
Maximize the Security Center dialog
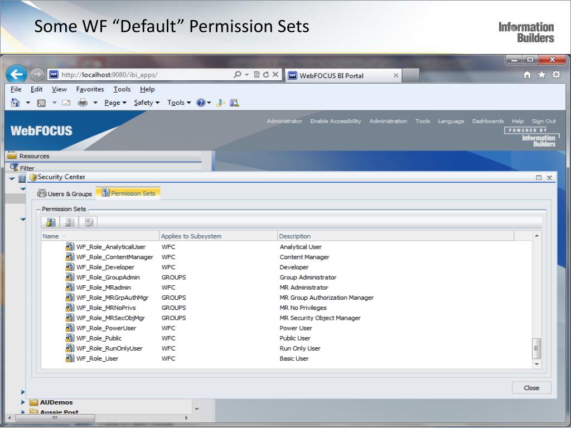pos(539,178)
